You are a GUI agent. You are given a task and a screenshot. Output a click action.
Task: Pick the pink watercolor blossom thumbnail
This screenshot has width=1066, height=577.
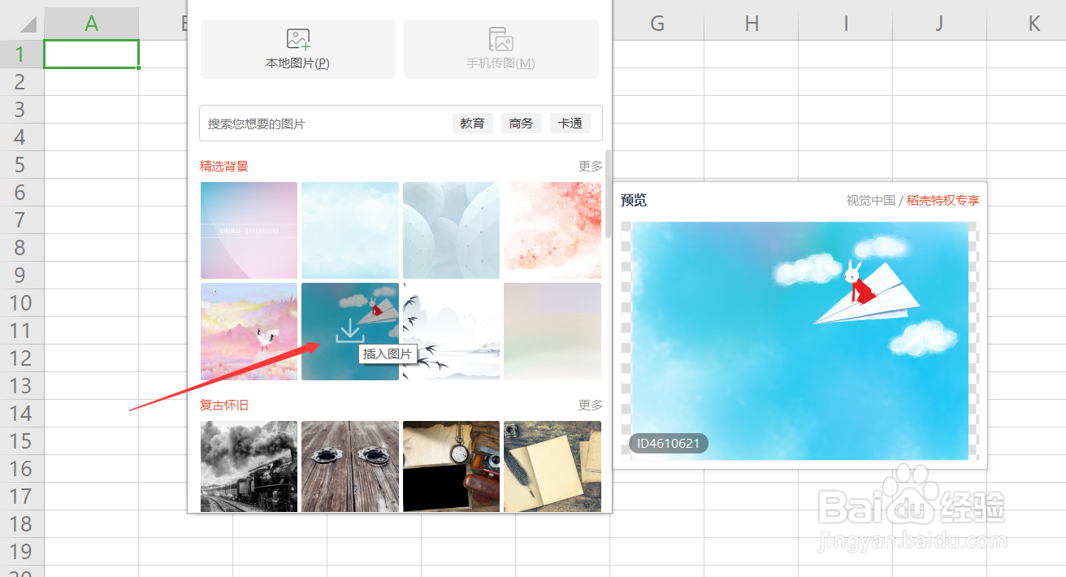coord(552,230)
